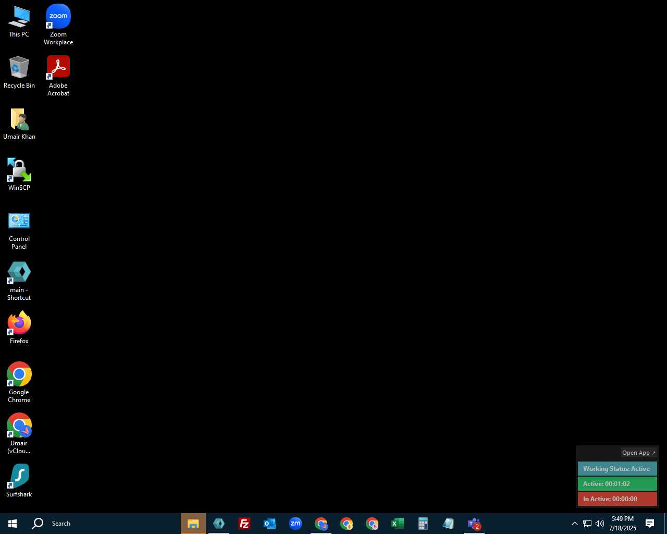Select Firefox desktop shortcut

19,328
